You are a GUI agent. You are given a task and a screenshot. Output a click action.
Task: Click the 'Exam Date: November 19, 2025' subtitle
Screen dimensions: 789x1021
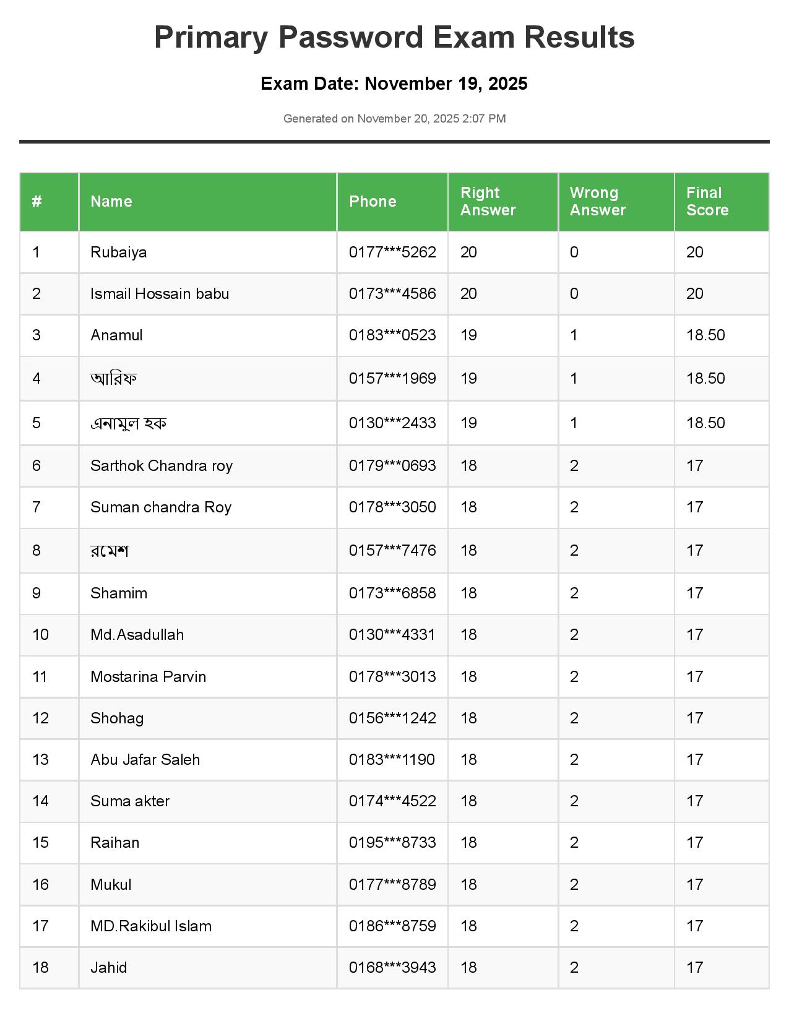point(394,84)
